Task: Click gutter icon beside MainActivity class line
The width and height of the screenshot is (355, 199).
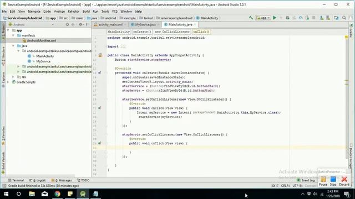Action: pos(100,55)
